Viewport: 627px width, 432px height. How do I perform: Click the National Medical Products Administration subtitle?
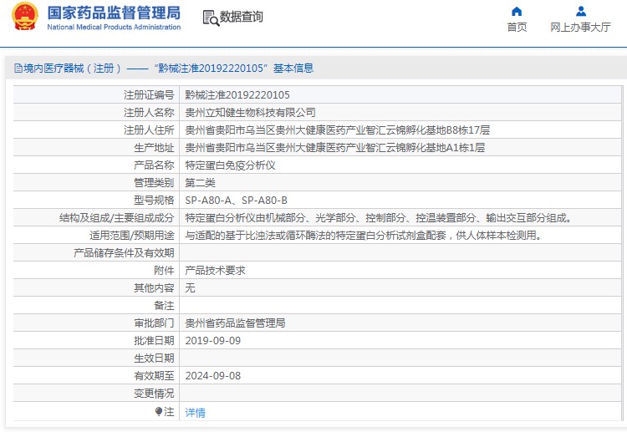point(113,28)
